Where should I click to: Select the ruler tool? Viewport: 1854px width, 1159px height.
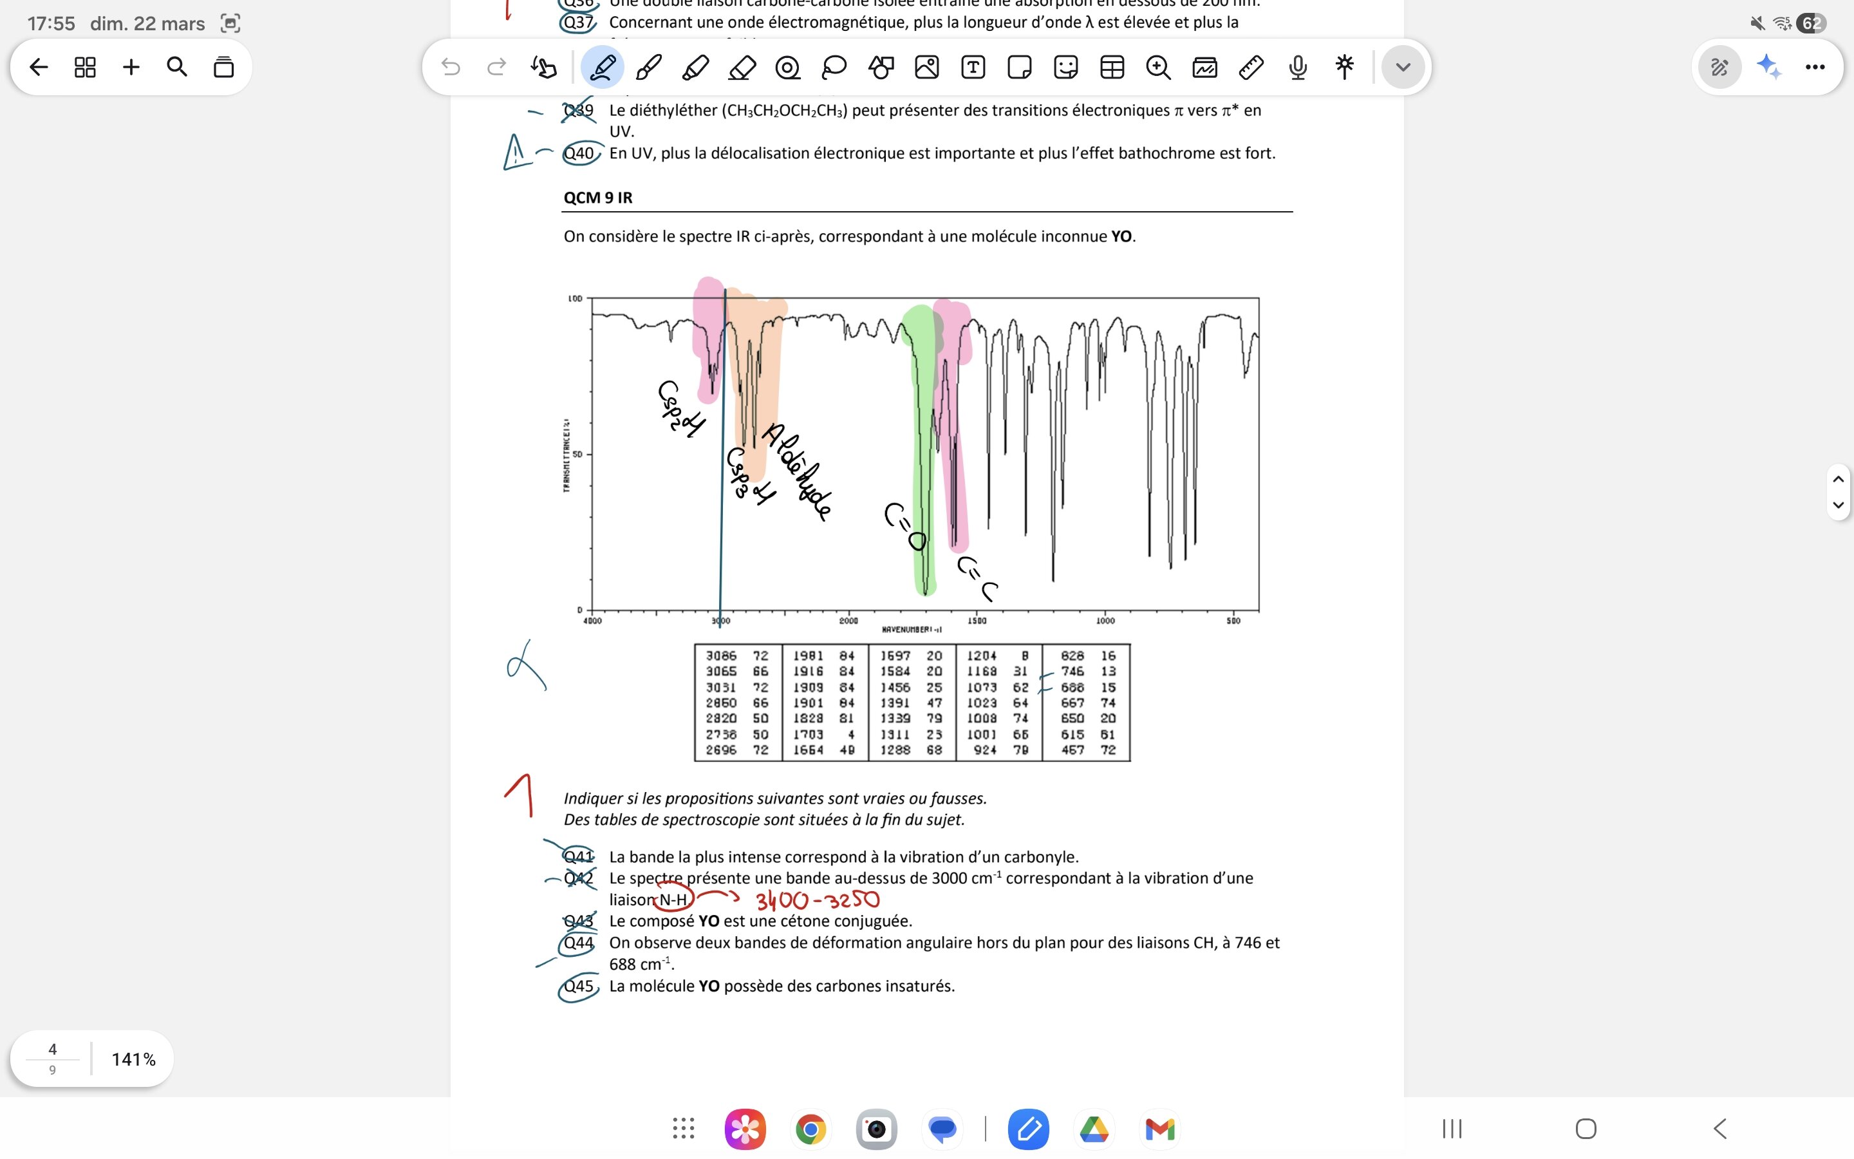pos(1250,68)
